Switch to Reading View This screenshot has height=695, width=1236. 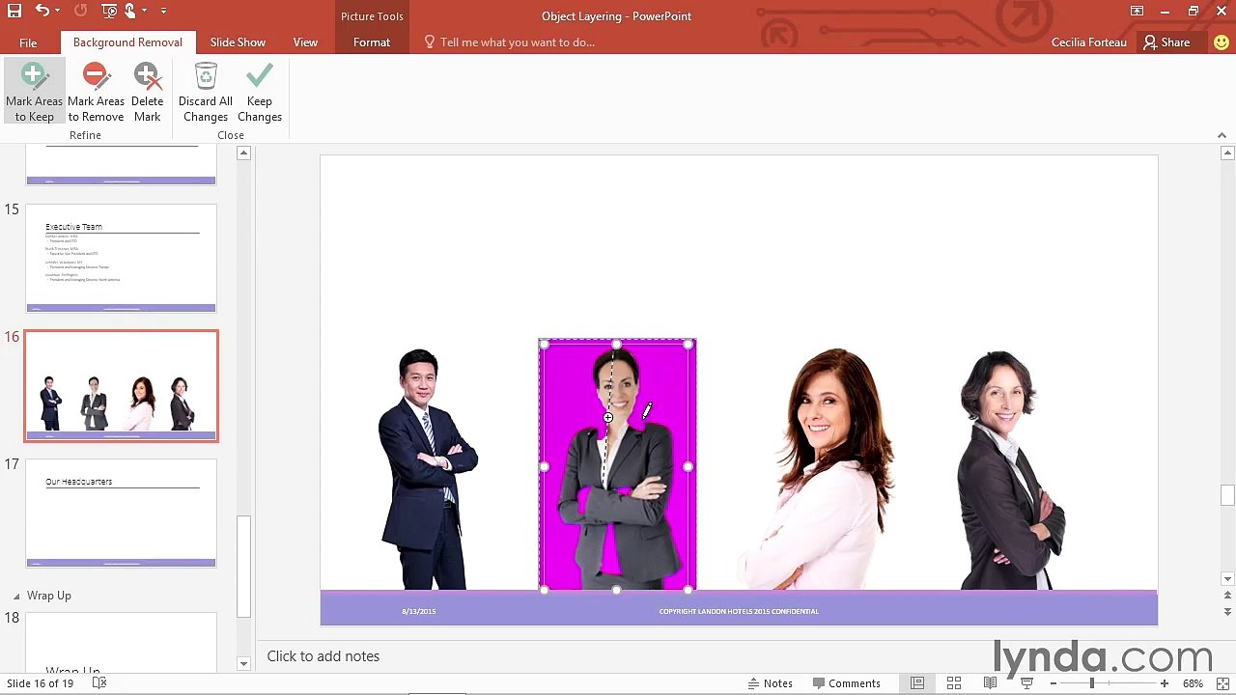[x=990, y=683]
